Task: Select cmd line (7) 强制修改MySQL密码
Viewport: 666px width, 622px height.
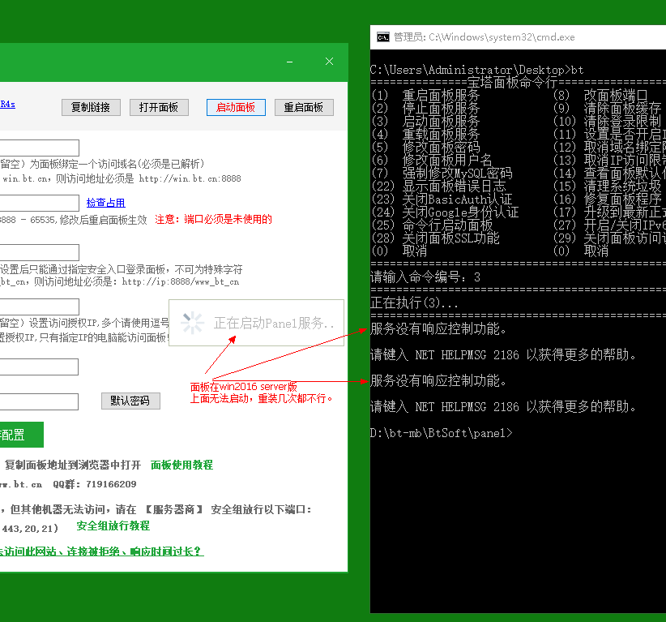Action: 442,174
